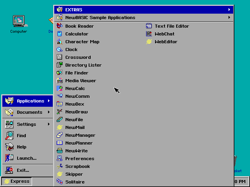Click the Character Map icon
The width and height of the screenshot is (250, 187).
[x=59, y=42]
